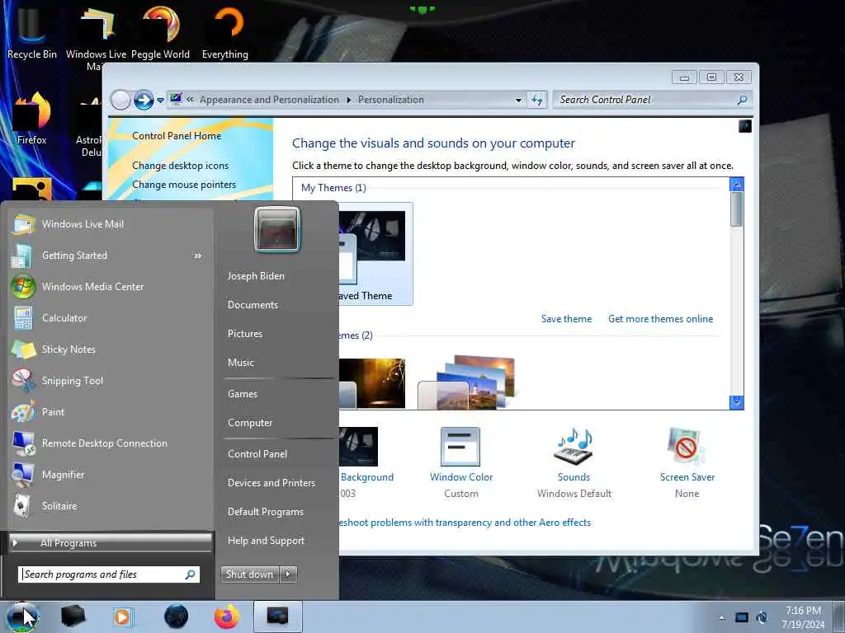The image size is (845, 633).
Task: Open the Aero troubleshooting link
Action: click(x=465, y=523)
